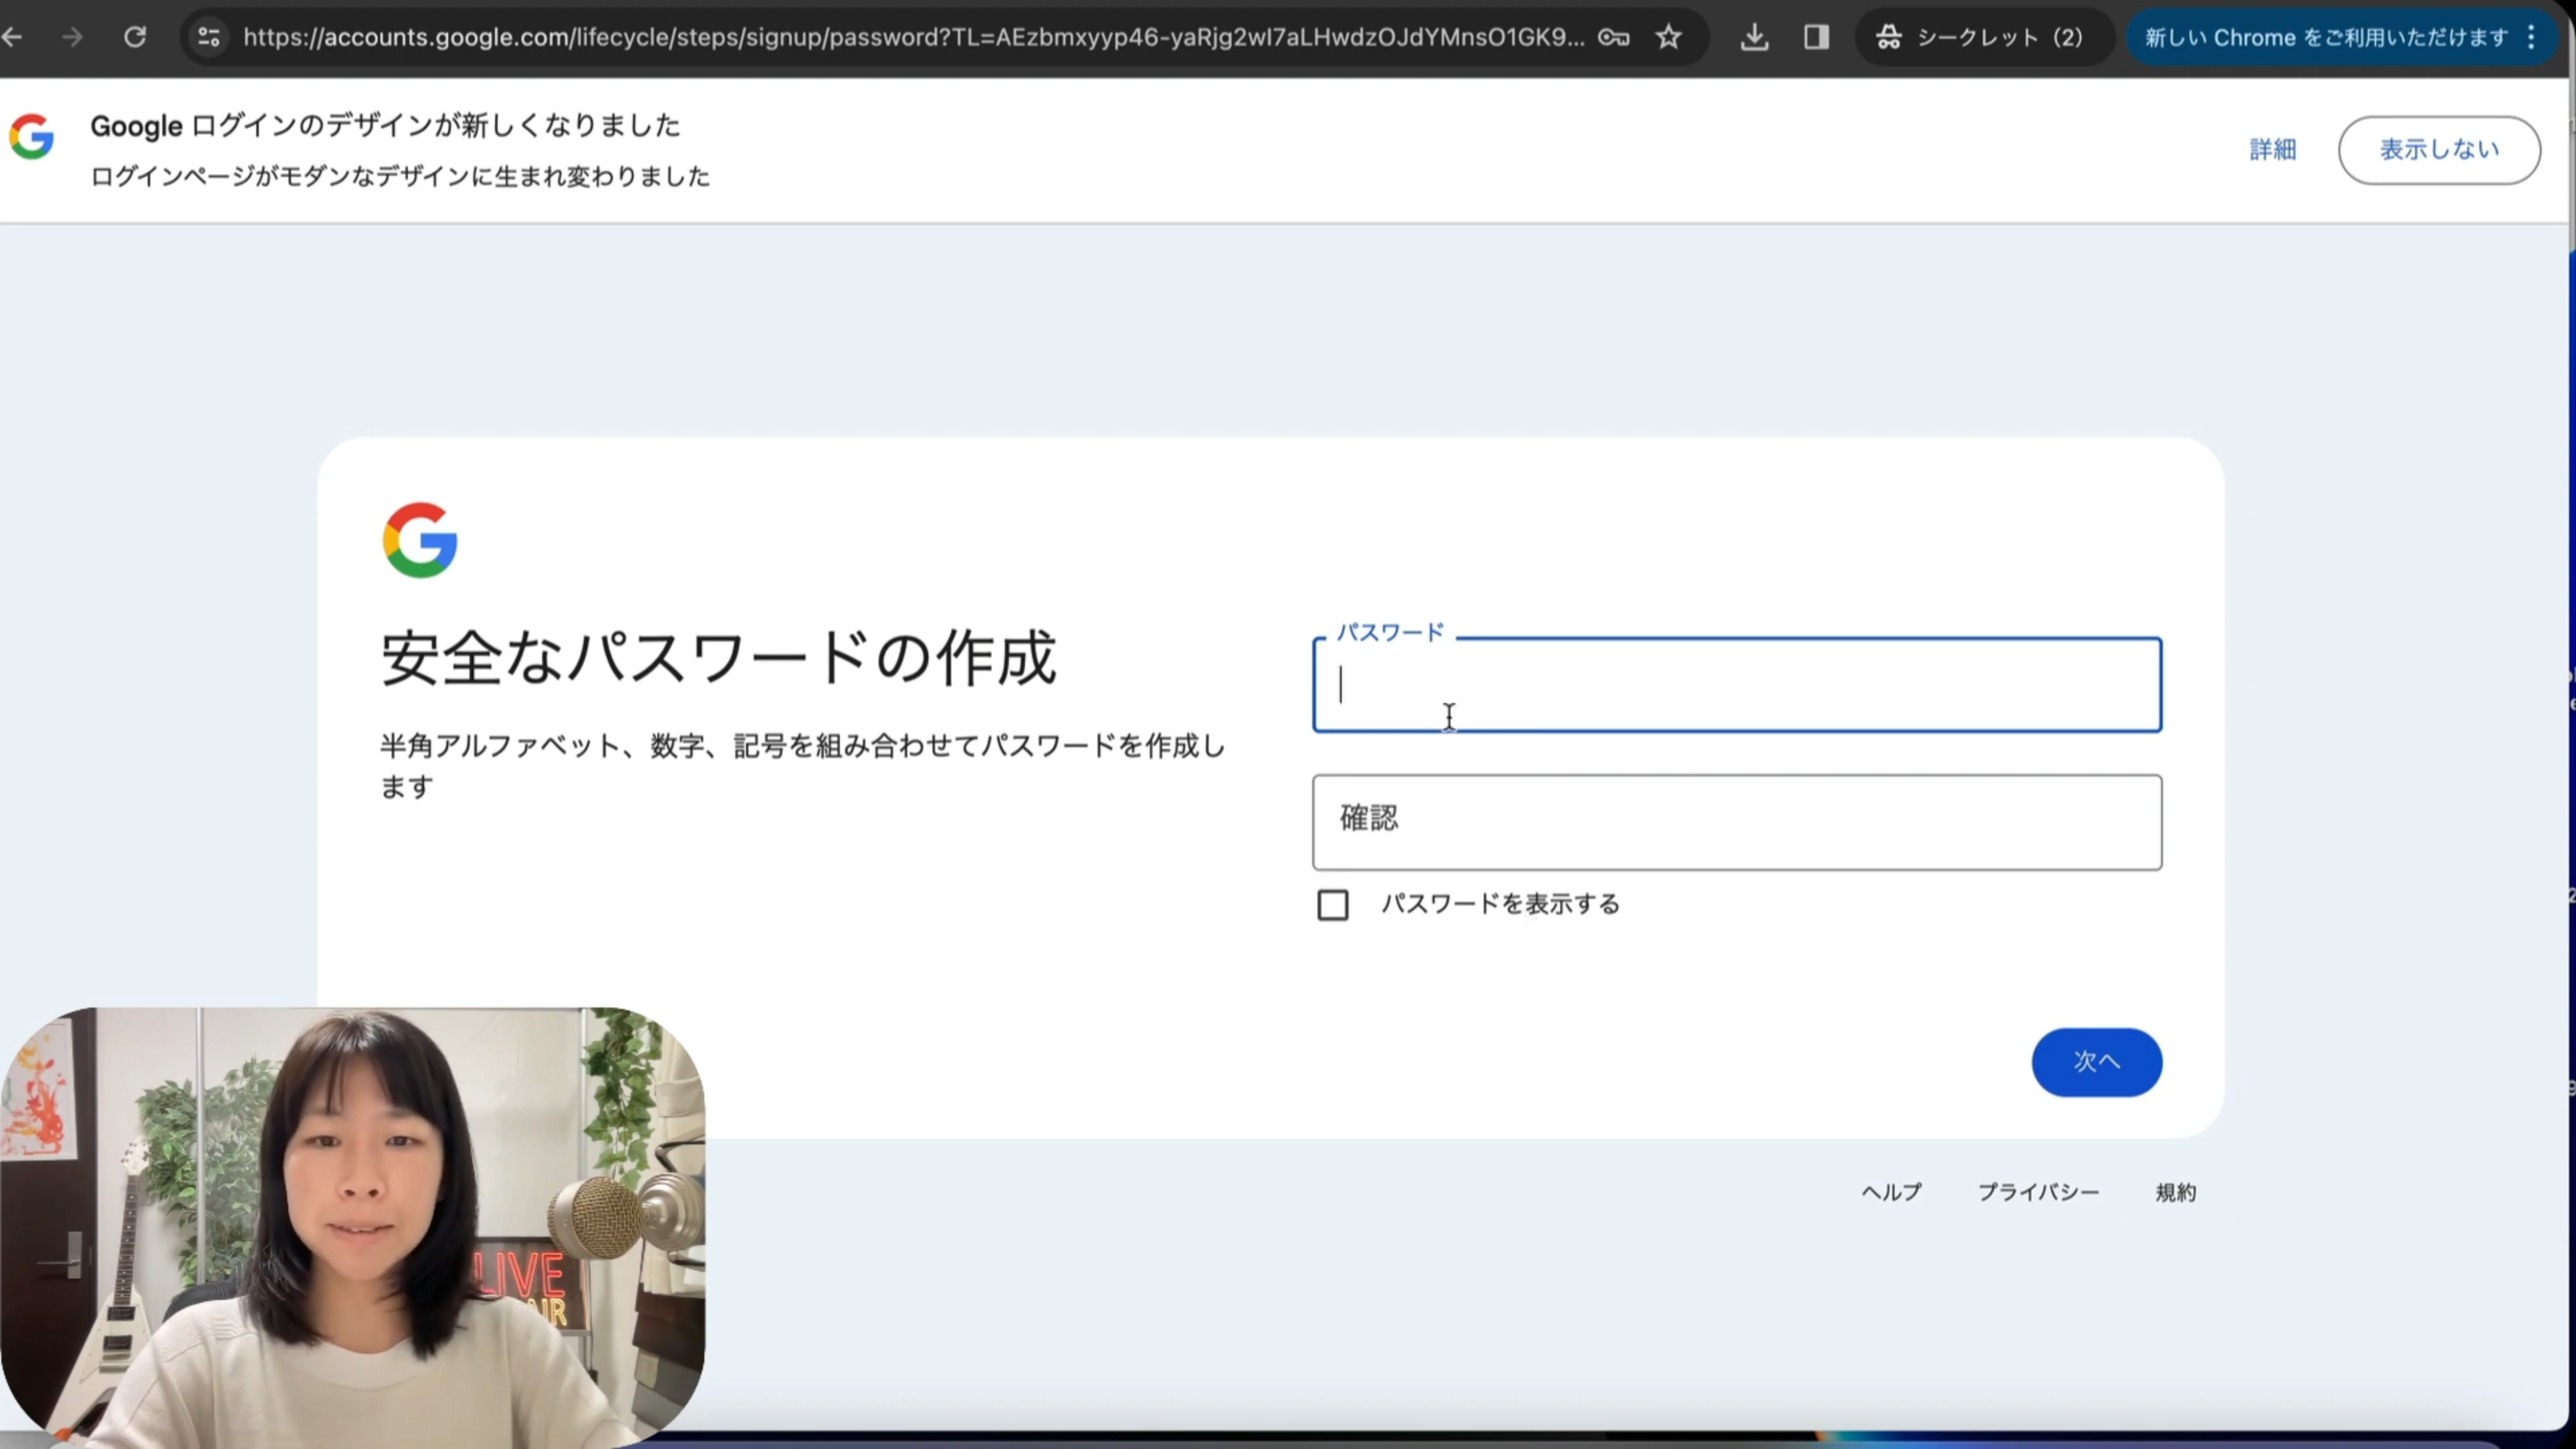The width and height of the screenshot is (2576, 1449).
Task: Click the 次へ button
Action: [2096, 1062]
